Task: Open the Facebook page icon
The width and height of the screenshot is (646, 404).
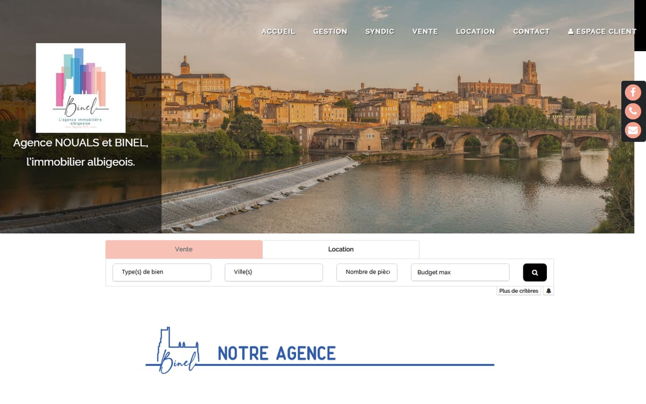Action: pos(633,92)
